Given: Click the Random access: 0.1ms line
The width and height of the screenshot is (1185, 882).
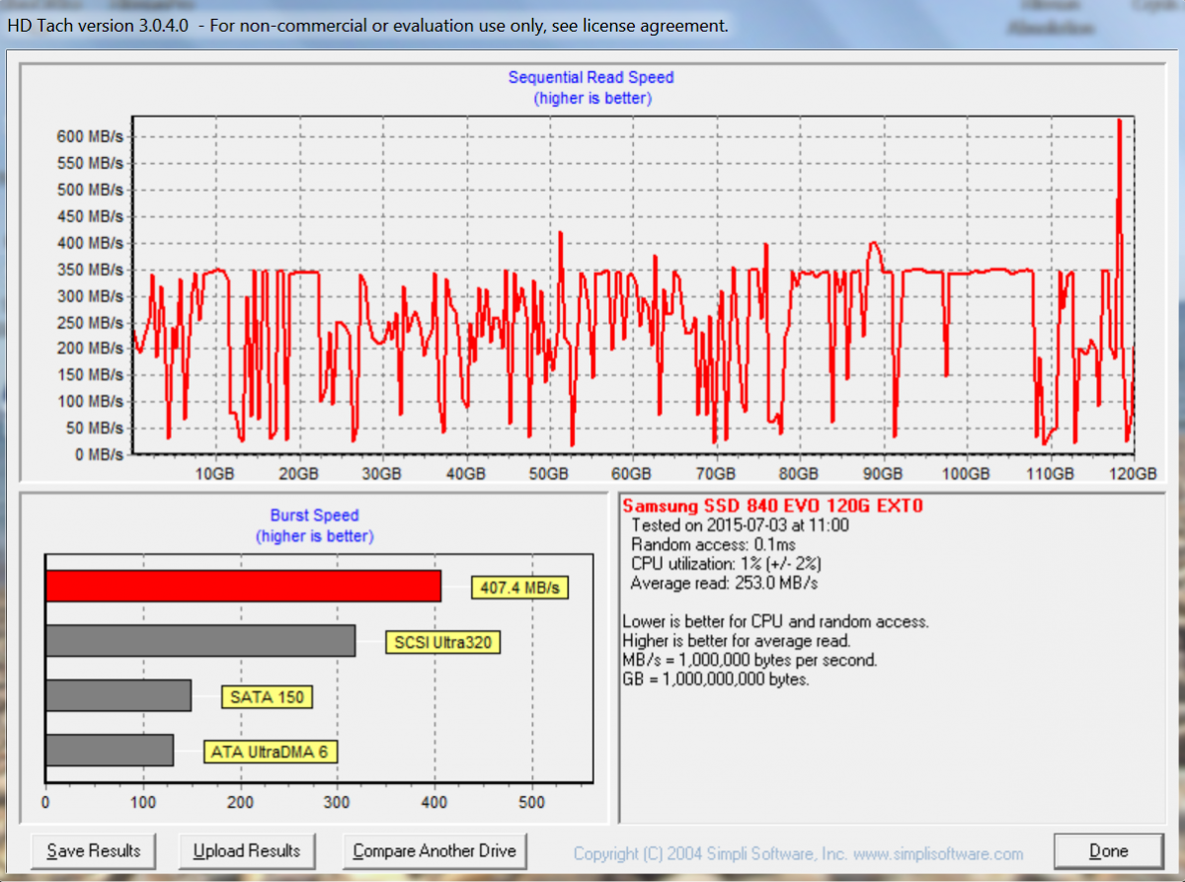Looking at the screenshot, I should click(713, 544).
